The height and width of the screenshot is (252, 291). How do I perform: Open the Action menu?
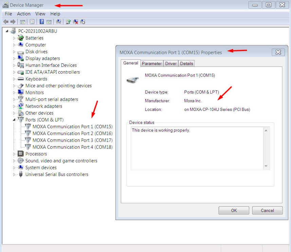(x=23, y=14)
